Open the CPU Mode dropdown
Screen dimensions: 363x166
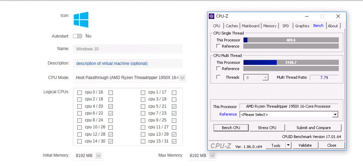(x=183, y=78)
